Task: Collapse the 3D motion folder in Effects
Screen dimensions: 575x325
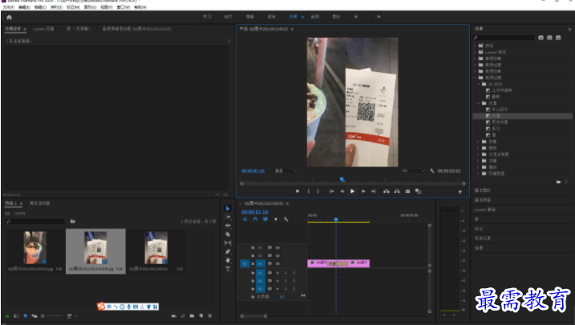Action: 479,84
